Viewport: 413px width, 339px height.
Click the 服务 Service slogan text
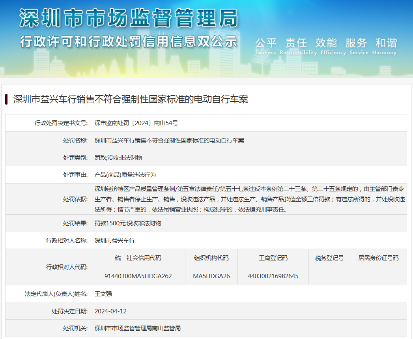(359, 46)
